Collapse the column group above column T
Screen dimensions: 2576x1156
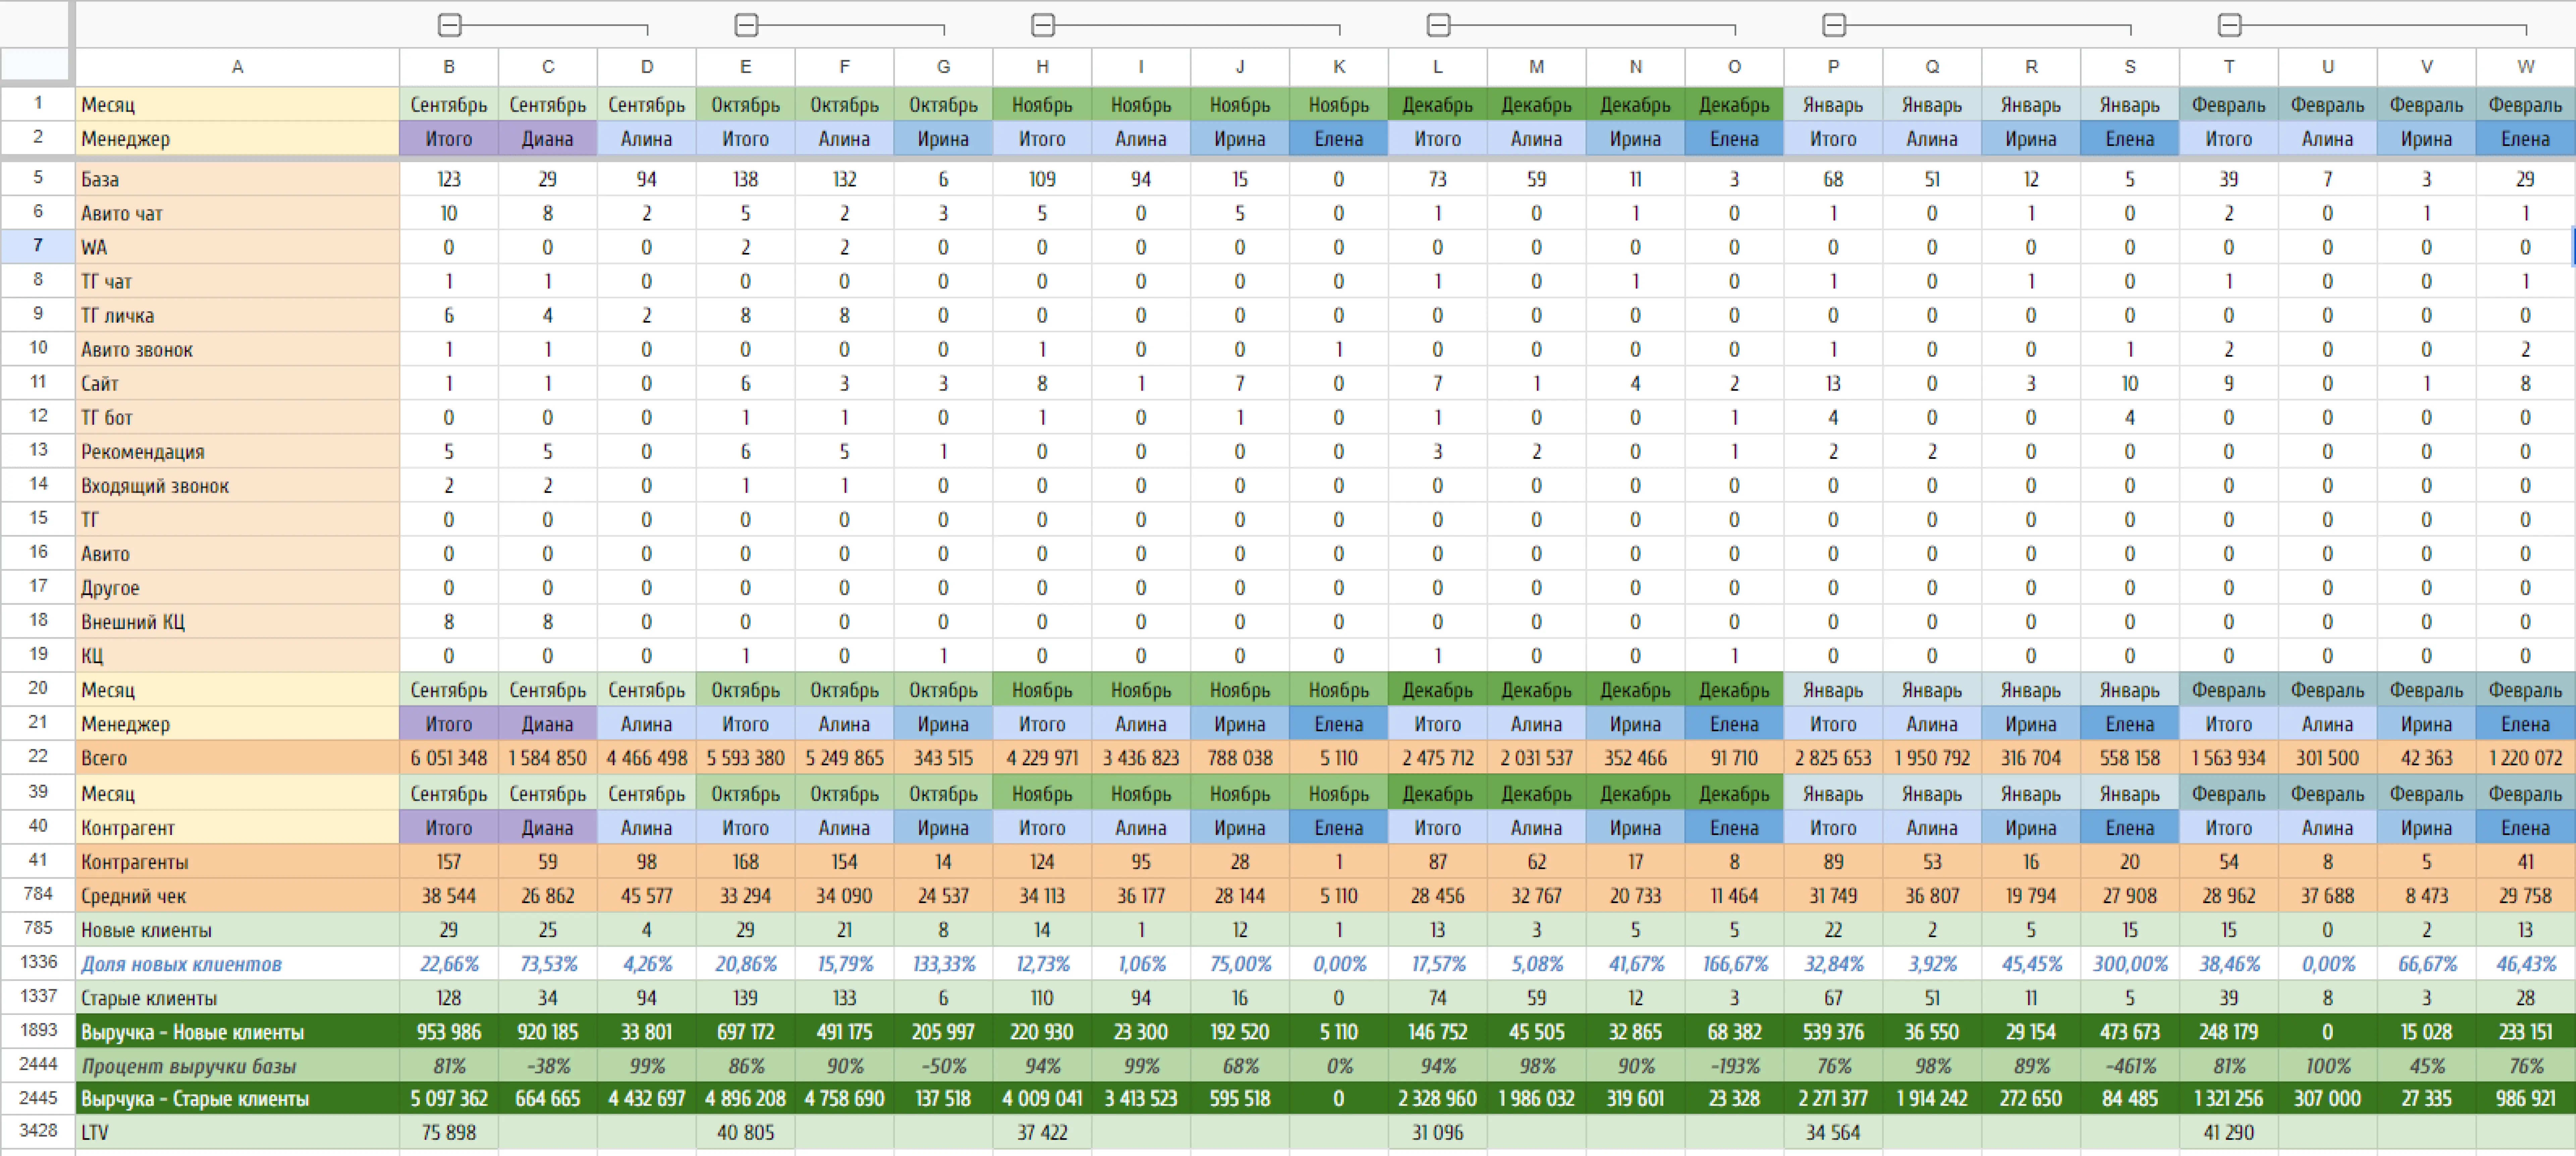[2229, 25]
